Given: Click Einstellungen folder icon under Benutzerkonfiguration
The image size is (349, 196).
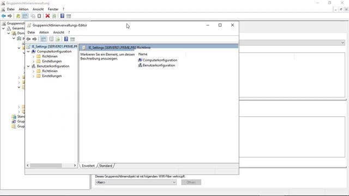Looking at the screenshot, I should click(39, 76).
